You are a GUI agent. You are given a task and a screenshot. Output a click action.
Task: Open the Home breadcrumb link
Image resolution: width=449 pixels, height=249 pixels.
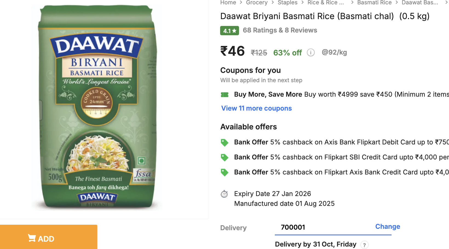pyautogui.click(x=228, y=3)
